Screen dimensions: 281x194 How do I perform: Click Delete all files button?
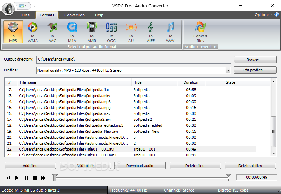[250, 166]
